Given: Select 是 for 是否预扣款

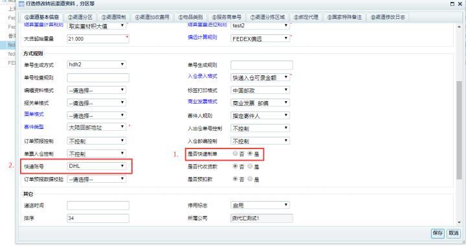Looking at the screenshot, I should click(250, 179).
